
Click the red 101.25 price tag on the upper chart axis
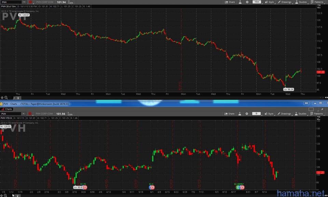tap(320, 72)
